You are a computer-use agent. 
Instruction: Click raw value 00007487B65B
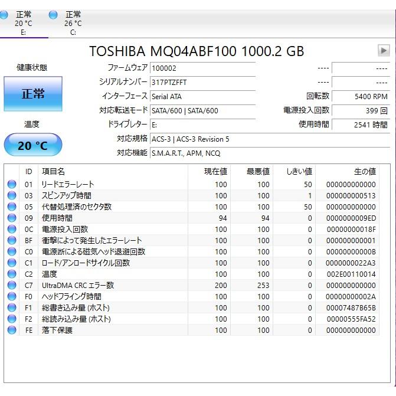[351, 308]
